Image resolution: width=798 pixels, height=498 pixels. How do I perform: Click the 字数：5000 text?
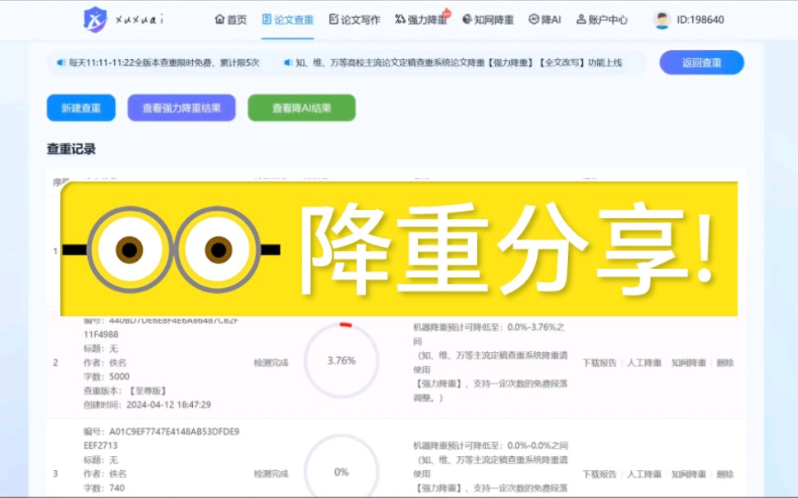[x=107, y=377]
